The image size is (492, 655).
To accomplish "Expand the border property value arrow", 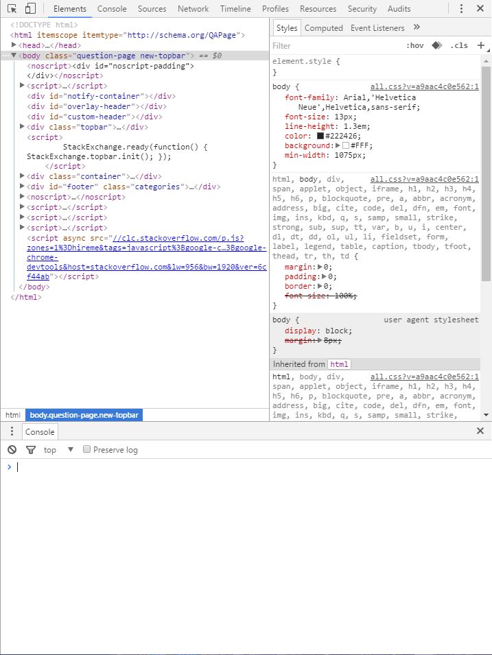I will (320, 286).
